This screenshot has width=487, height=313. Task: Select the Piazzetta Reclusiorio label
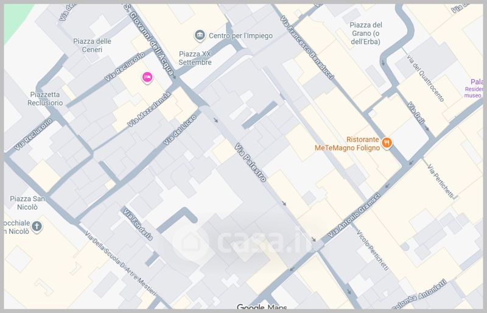pos(45,99)
